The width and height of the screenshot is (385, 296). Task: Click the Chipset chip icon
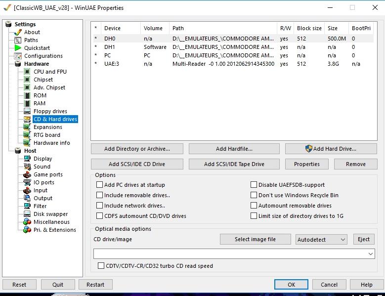point(27,80)
